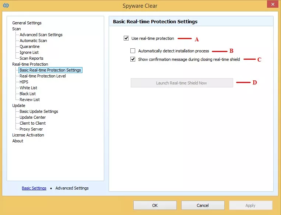This screenshot has height=215, width=281.
Task: Close the Spyware Clear window
Action: pos(273,4)
